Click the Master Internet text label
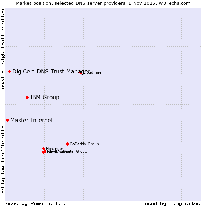The height and width of the screenshot is (206, 206). tap(32, 120)
